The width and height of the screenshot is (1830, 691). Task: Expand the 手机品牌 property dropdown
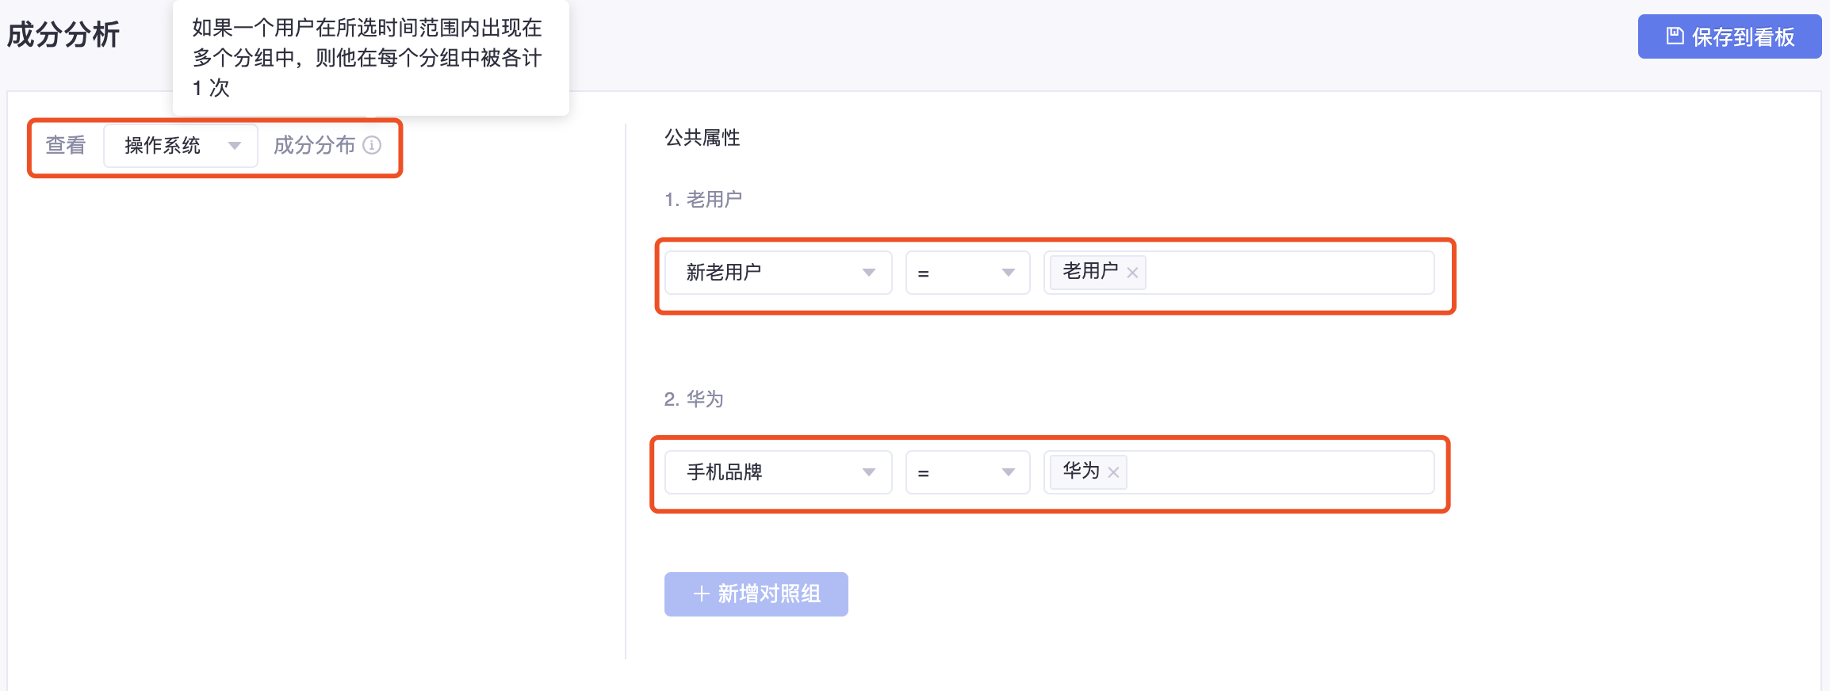coord(779,472)
